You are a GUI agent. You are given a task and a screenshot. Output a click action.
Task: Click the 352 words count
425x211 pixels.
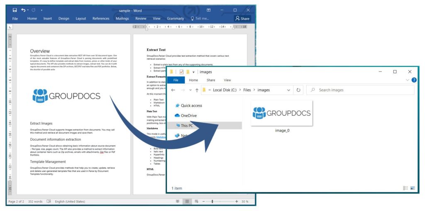[x=34, y=201]
